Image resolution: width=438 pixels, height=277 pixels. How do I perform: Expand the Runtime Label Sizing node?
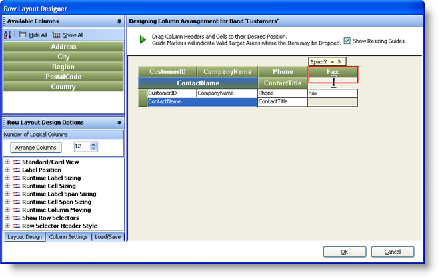(7, 178)
